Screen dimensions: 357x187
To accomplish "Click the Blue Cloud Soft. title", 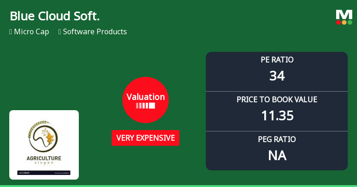I will click(x=55, y=16).
